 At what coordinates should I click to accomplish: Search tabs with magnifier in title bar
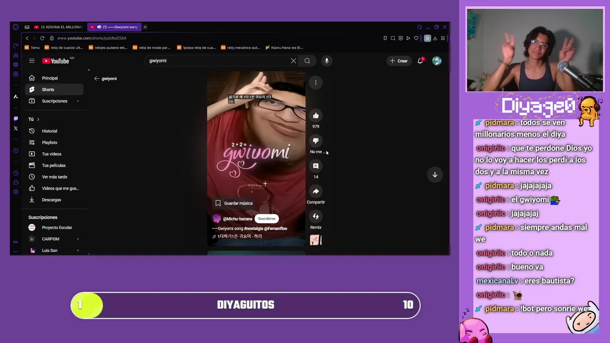(x=419, y=27)
